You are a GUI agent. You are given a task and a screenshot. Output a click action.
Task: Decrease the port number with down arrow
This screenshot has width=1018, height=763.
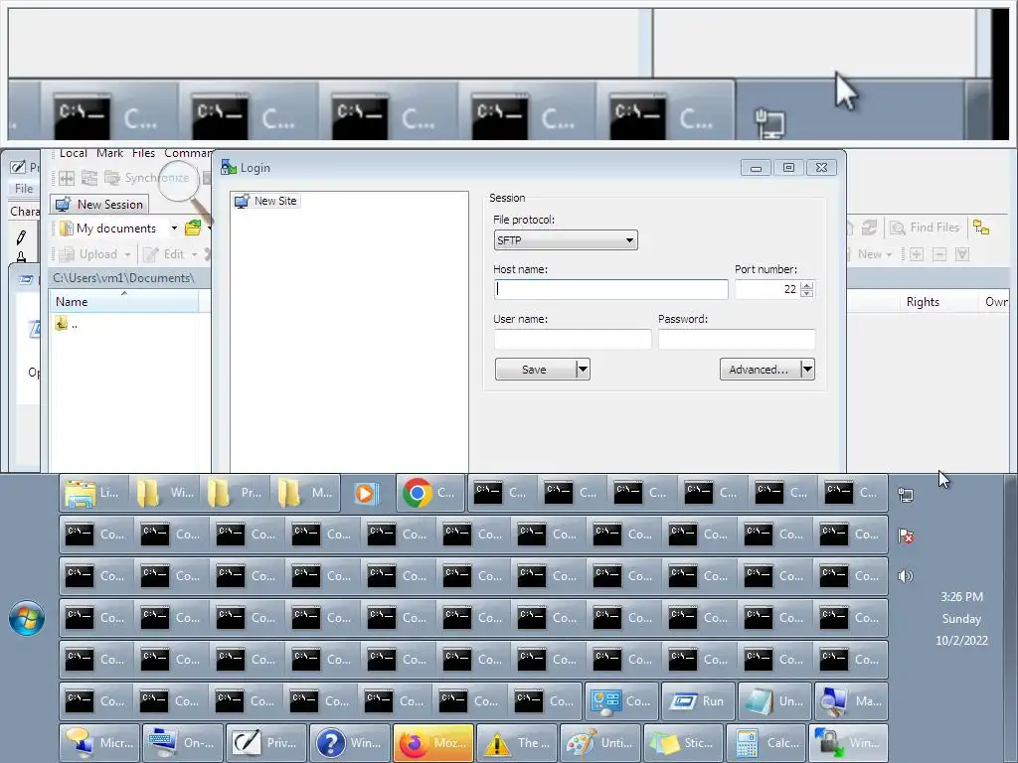tap(807, 293)
